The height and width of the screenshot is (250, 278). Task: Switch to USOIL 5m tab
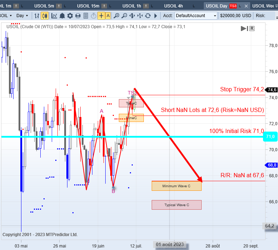44,6
